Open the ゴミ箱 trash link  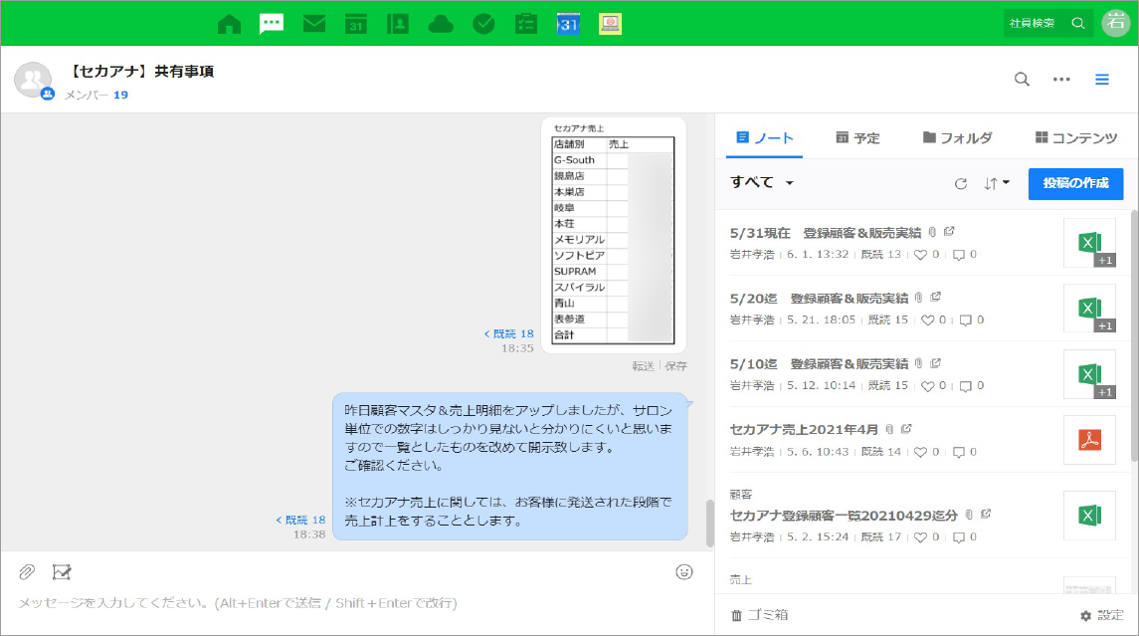point(759,615)
